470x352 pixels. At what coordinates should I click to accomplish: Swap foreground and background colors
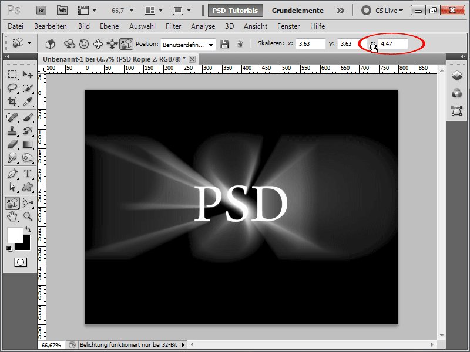click(x=28, y=229)
